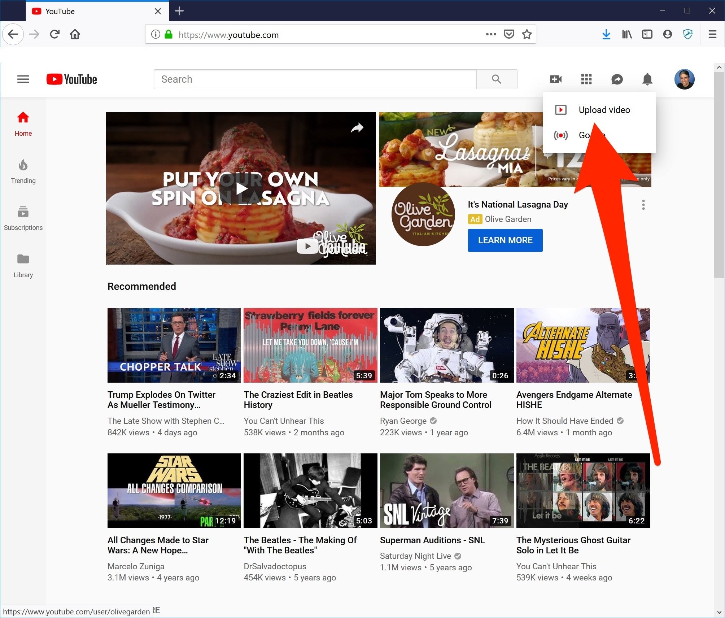The height and width of the screenshot is (618, 725).
Task: Open the Superman Auditions SNL thumbnail
Action: click(x=446, y=491)
